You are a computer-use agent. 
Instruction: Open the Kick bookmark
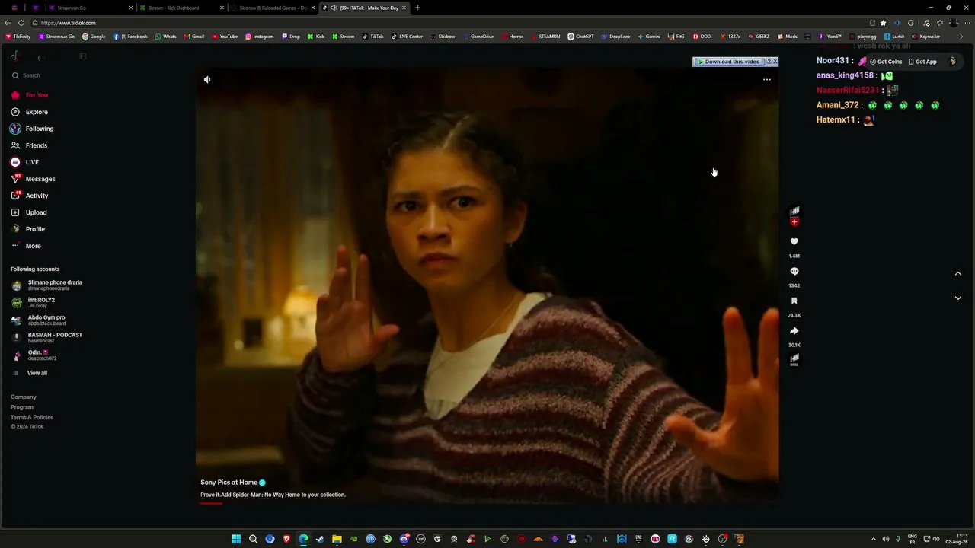coord(316,37)
